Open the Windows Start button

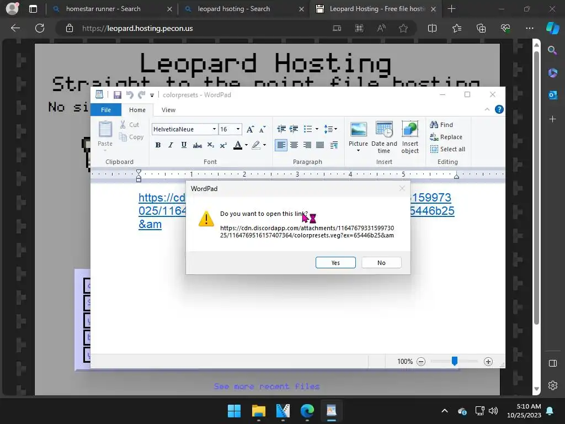[x=234, y=411]
